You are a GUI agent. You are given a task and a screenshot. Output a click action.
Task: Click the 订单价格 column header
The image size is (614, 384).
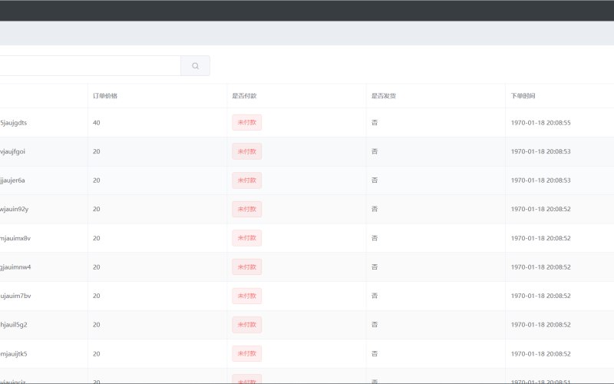click(x=105, y=96)
